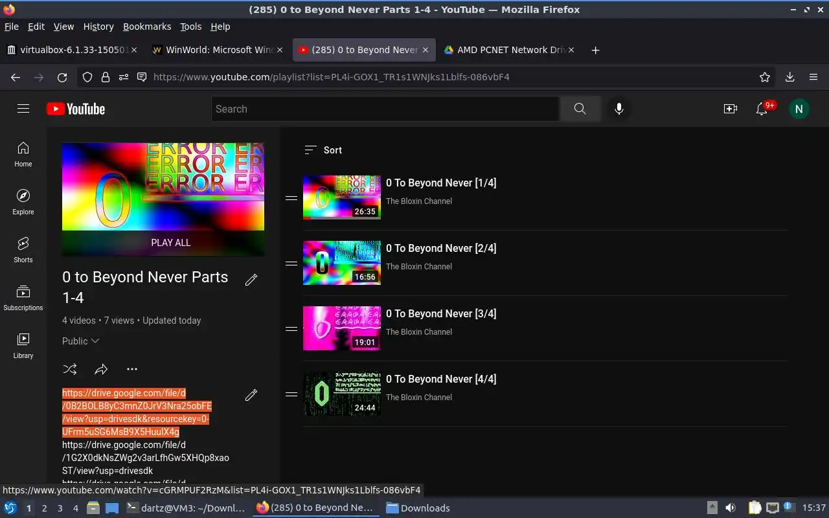Switch to AMD PCNET Network Driver tab
The height and width of the screenshot is (518, 829).
(x=510, y=50)
